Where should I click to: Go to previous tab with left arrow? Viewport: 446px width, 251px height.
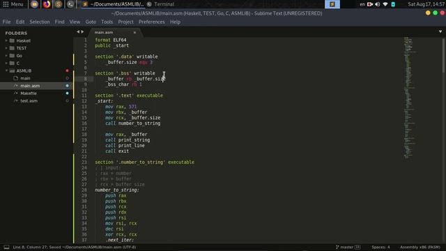[78, 32]
